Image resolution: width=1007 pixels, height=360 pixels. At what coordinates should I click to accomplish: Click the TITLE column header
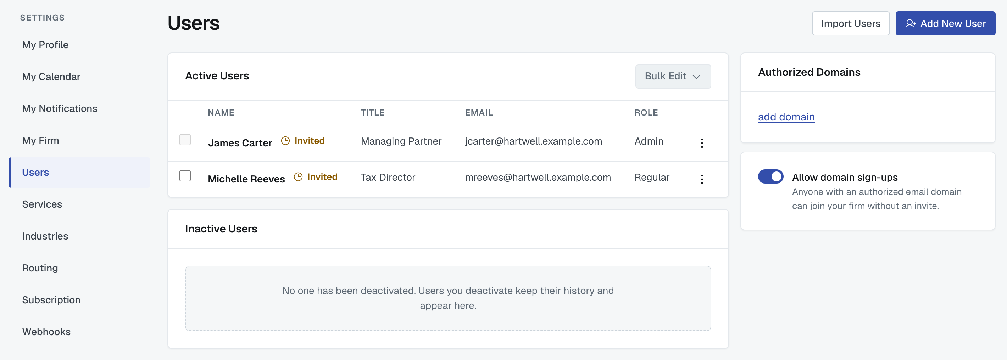pos(373,112)
